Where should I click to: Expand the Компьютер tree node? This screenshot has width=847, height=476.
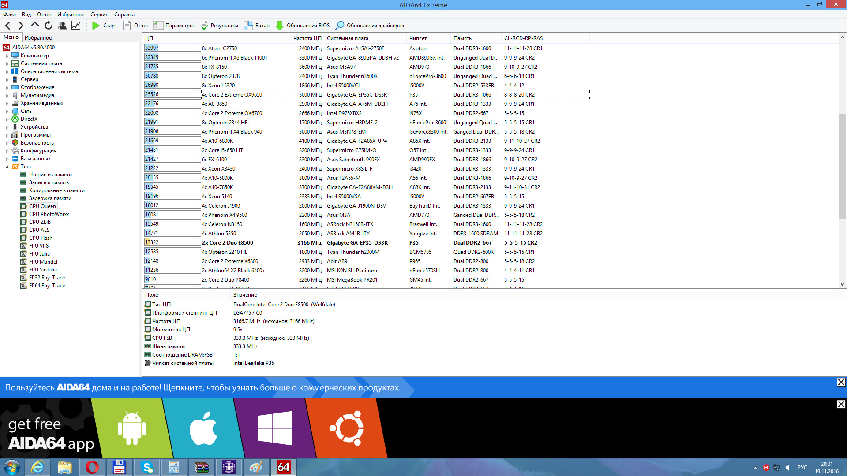pos(7,56)
